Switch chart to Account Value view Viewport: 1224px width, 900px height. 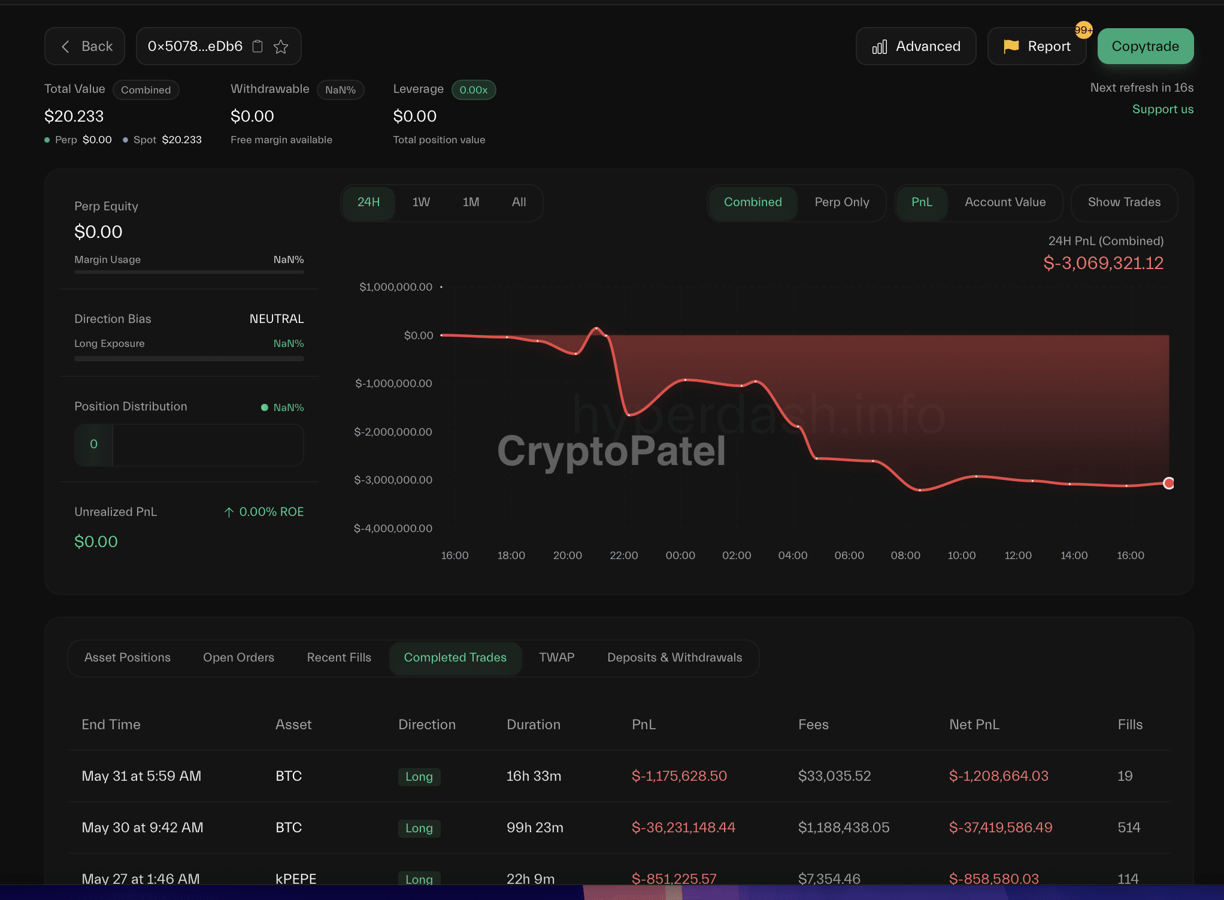coord(1005,203)
